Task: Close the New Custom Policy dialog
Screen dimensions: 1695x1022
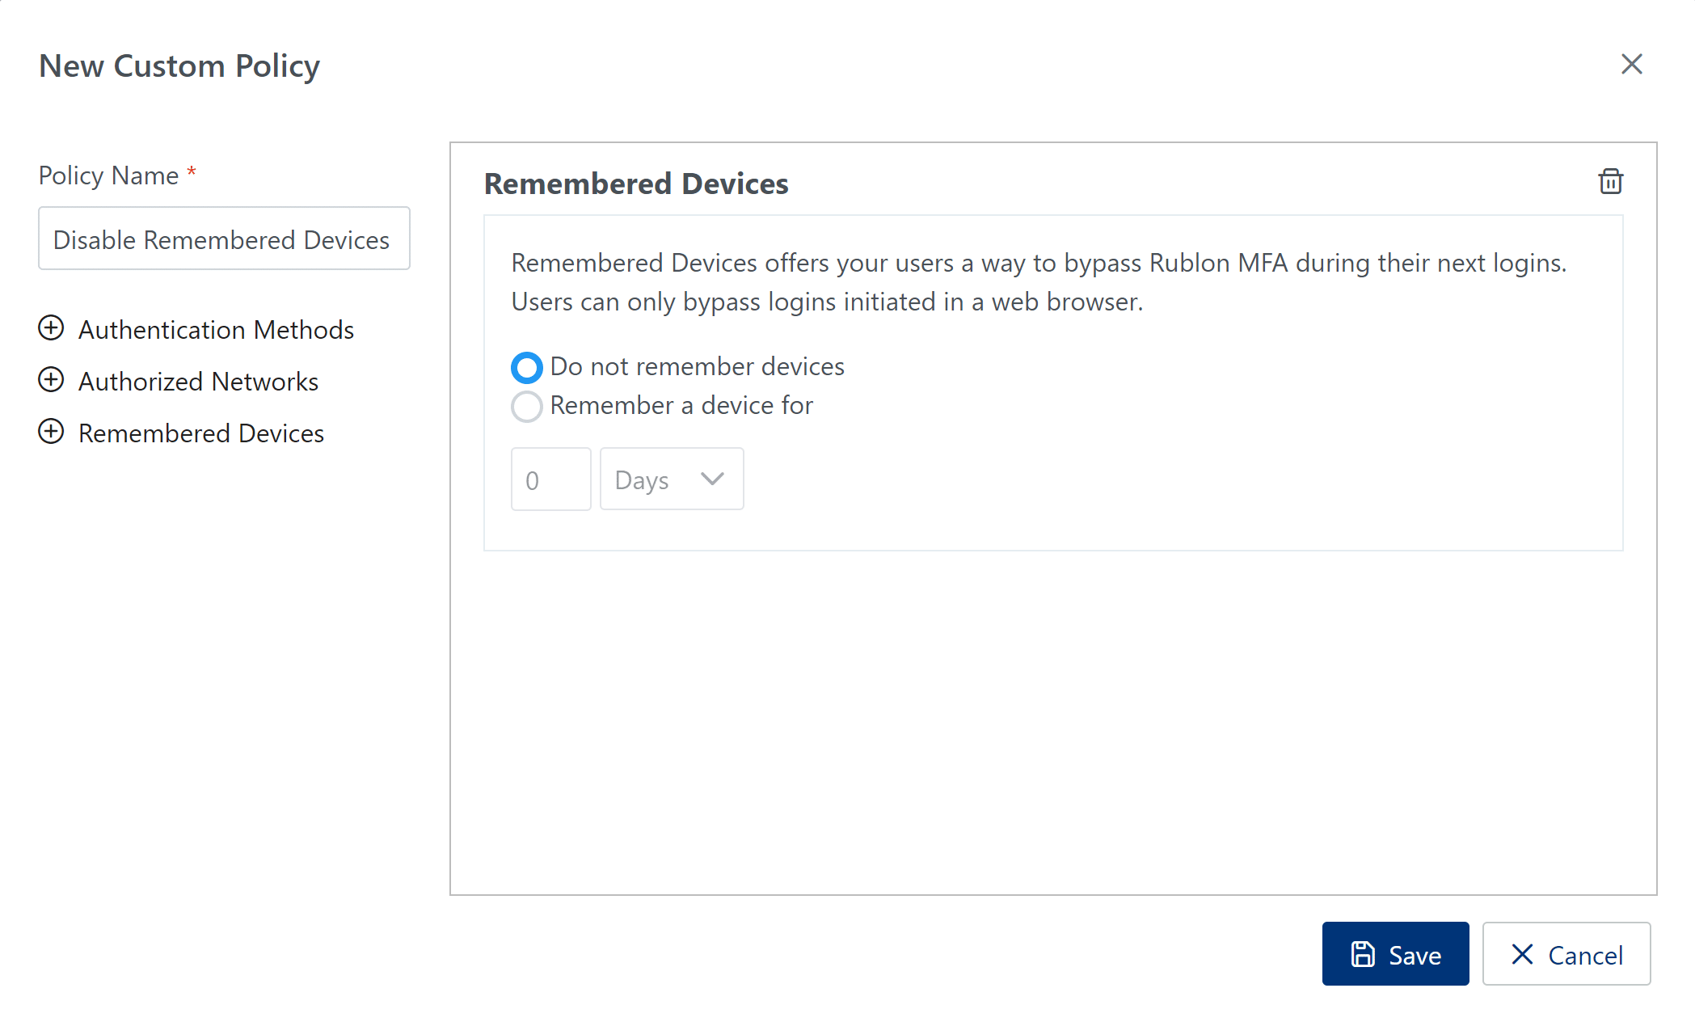Action: 1631,65
